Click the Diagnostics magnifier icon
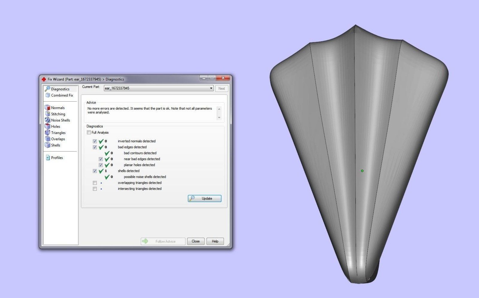The height and width of the screenshot is (298, 479). [x=47, y=89]
